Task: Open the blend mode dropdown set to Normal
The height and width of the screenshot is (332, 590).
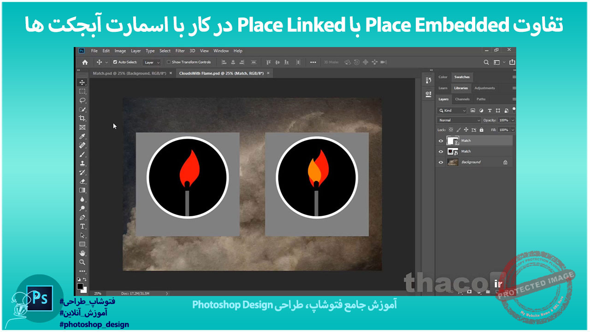Action: [460, 120]
